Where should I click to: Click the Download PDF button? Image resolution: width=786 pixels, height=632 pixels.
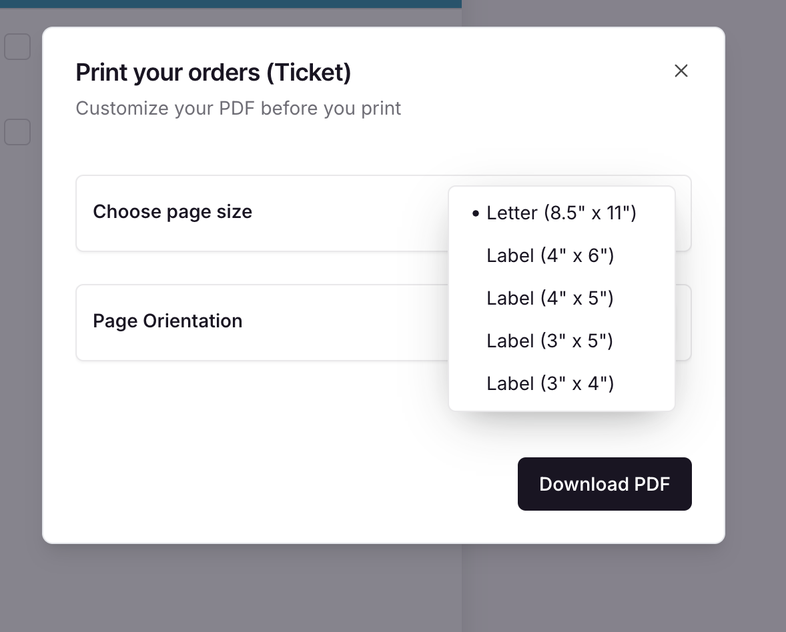pos(605,484)
